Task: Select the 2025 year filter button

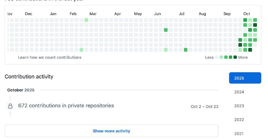Action: (245, 78)
